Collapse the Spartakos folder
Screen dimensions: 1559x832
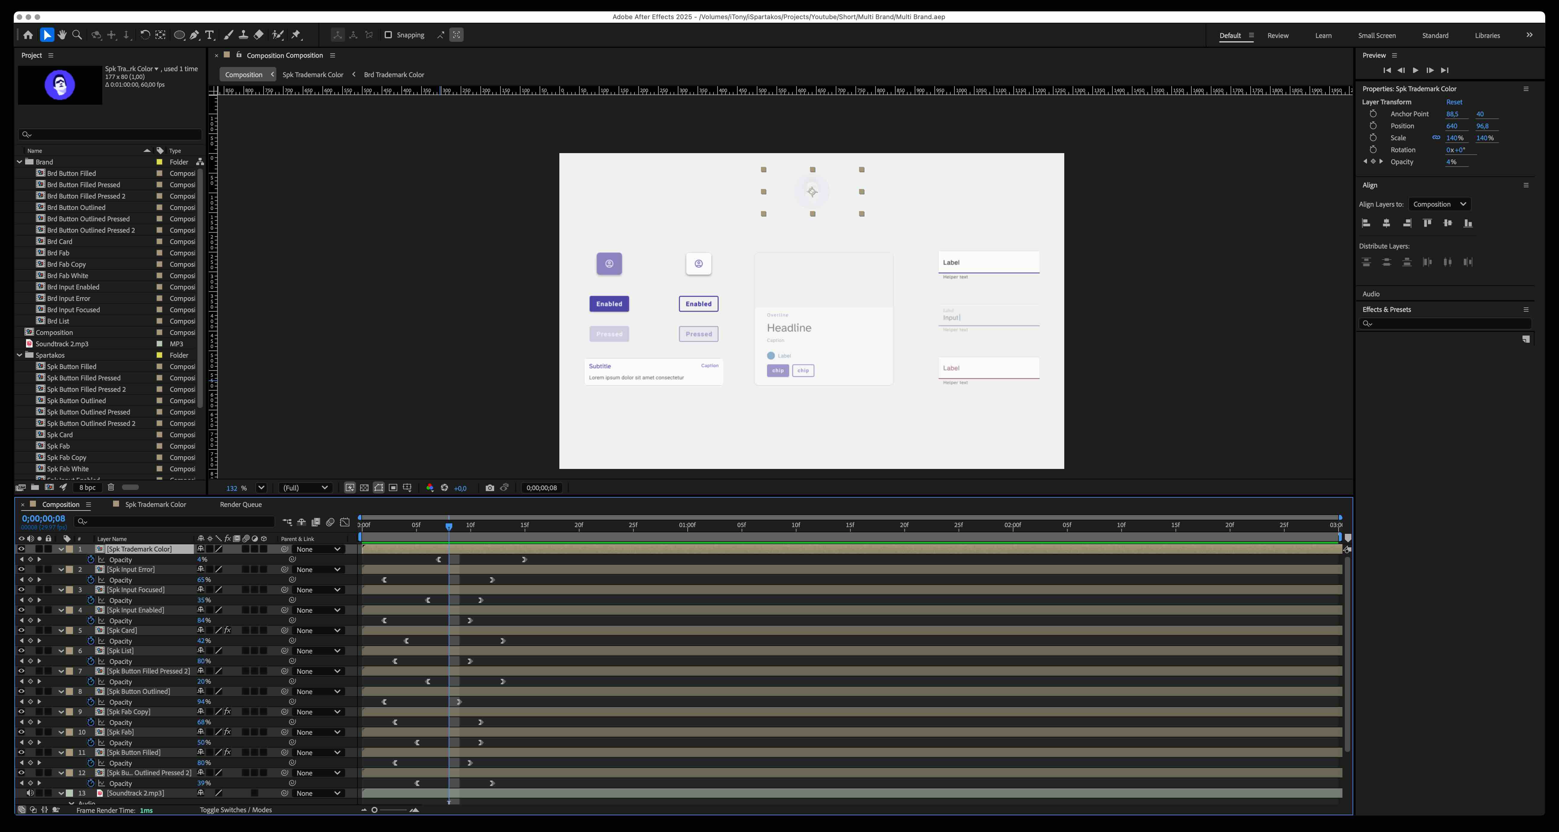coord(19,355)
